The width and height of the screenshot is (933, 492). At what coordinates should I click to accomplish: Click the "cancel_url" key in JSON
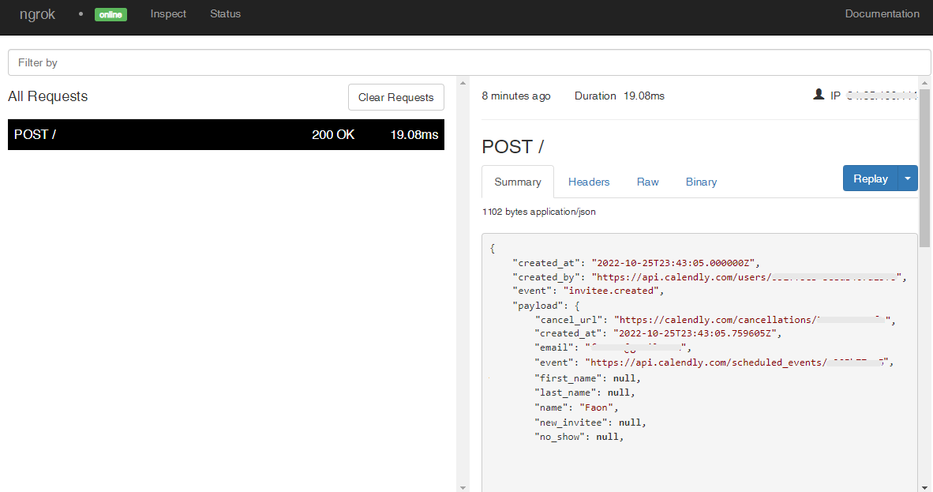click(568, 320)
